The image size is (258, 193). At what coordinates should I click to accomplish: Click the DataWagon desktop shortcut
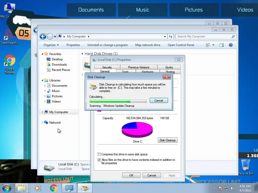coord(10,37)
